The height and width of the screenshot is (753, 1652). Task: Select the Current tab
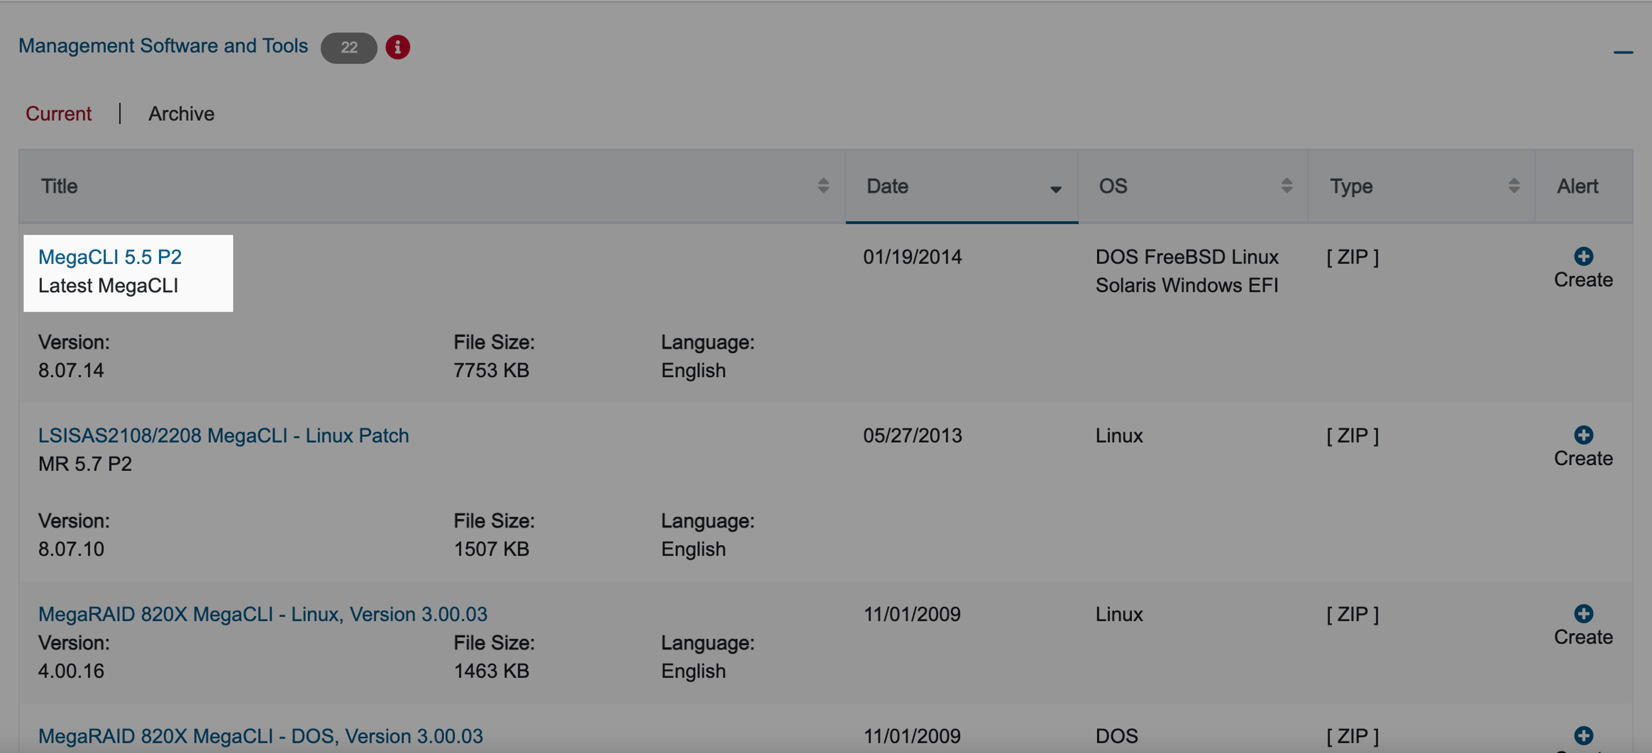coord(58,113)
